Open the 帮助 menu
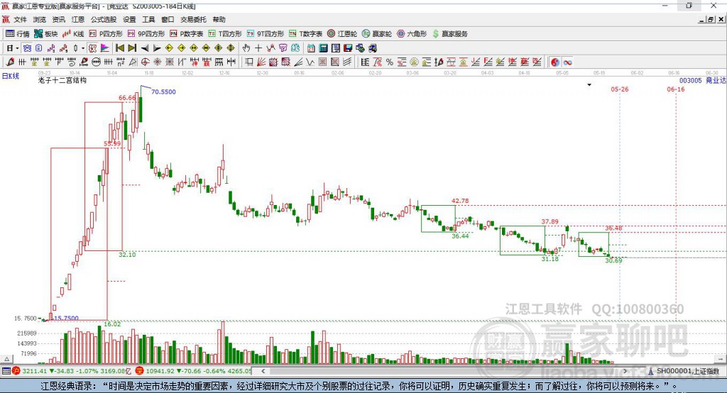Image resolution: width=727 pixels, height=393 pixels. 219,19
